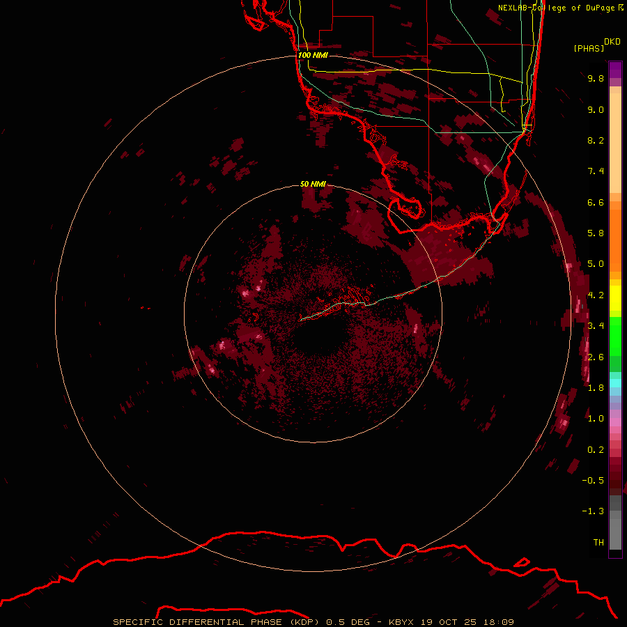The height and width of the screenshot is (627, 627).
Task: Click the 9.0 value on color scale
Action: click(x=596, y=109)
